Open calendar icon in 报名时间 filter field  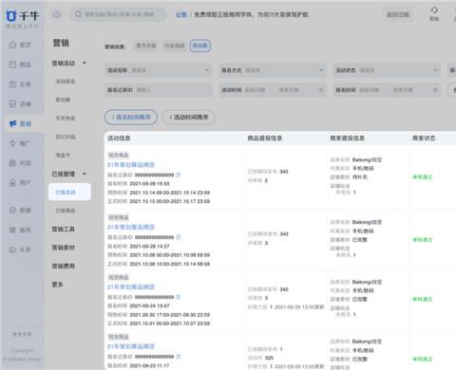coord(435,90)
